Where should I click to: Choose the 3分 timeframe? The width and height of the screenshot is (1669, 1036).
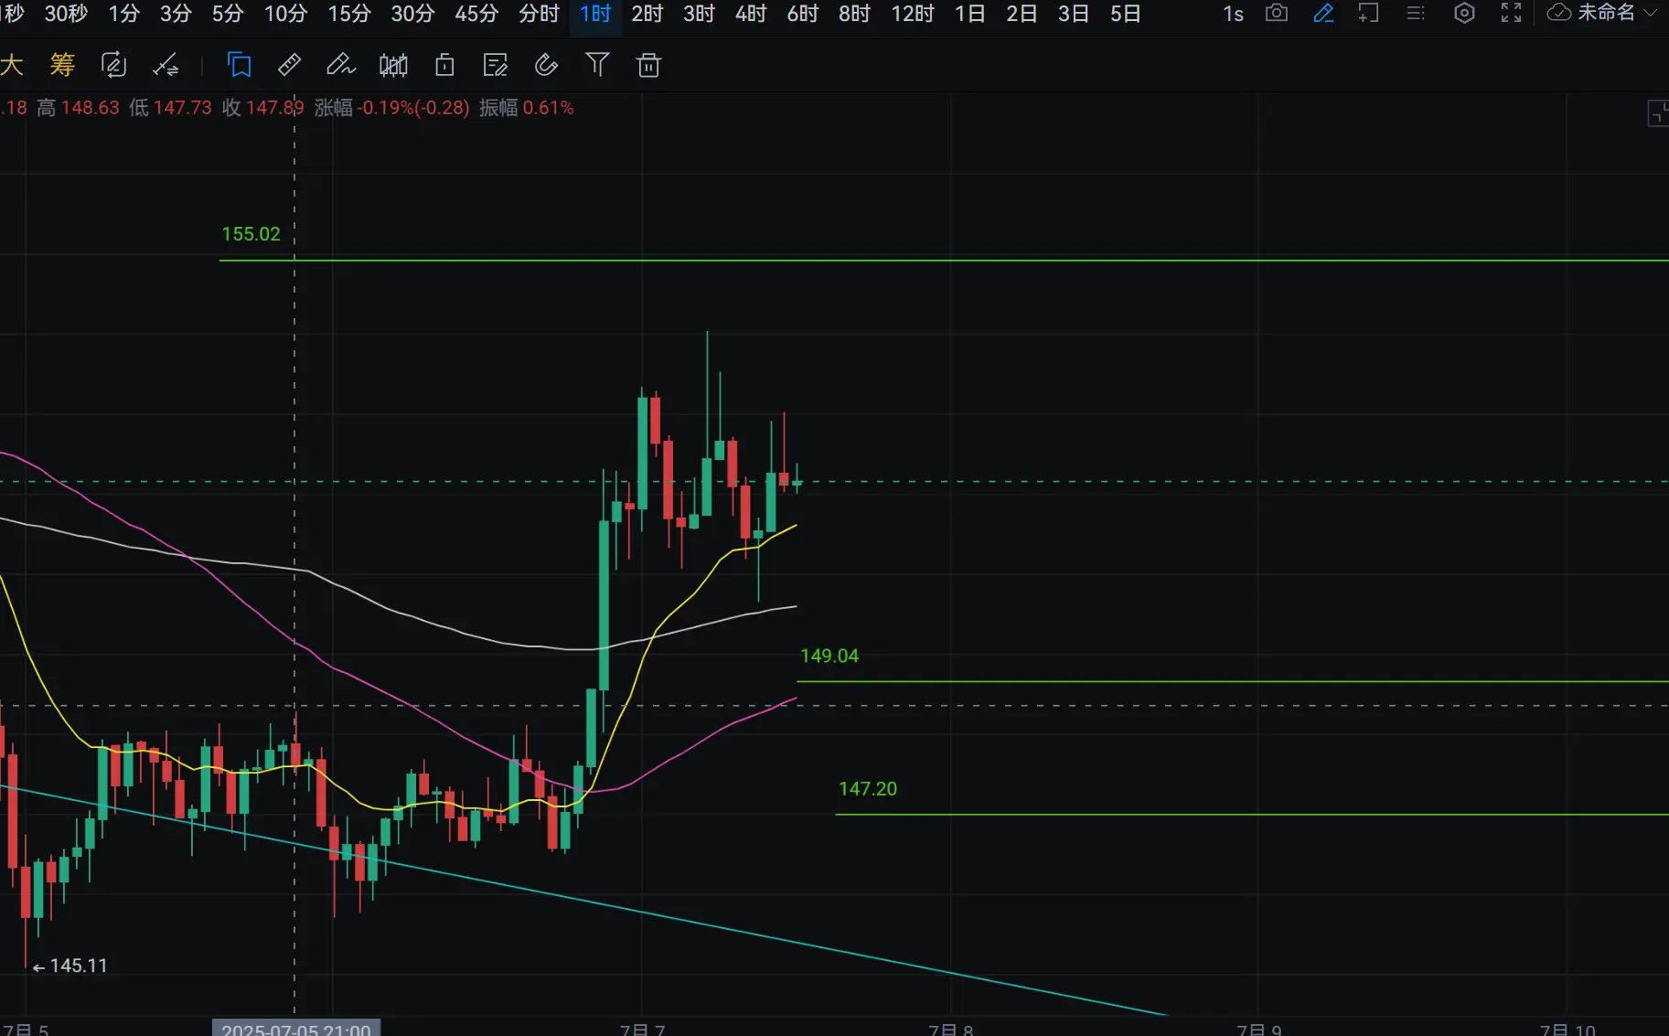point(176,14)
